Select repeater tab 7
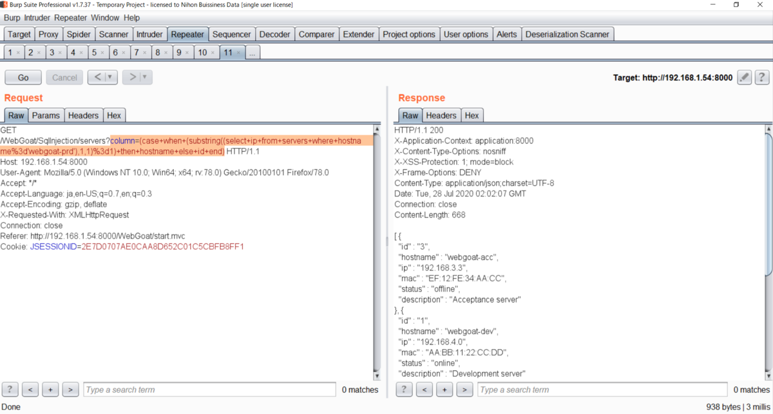773x414 pixels. coord(136,53)
